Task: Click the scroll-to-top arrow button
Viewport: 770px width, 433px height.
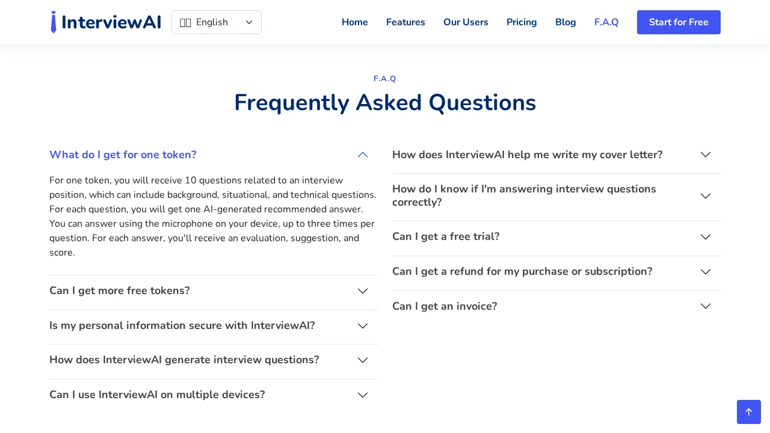Action: [x=749, y=412]
